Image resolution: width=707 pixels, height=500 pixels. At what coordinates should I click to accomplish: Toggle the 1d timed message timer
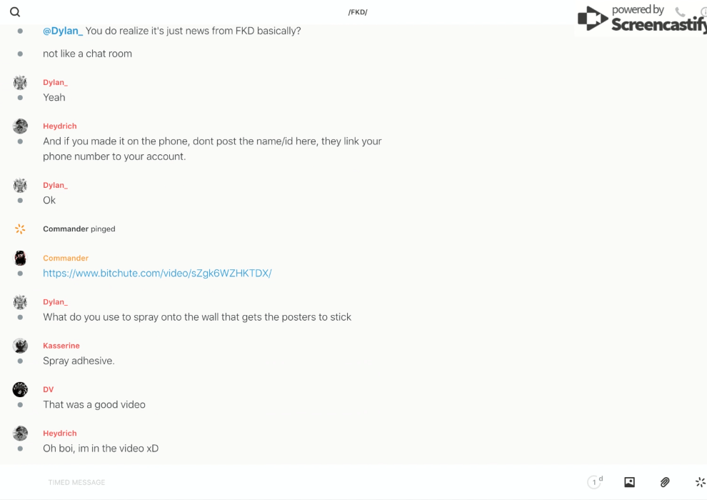point(595,482)
